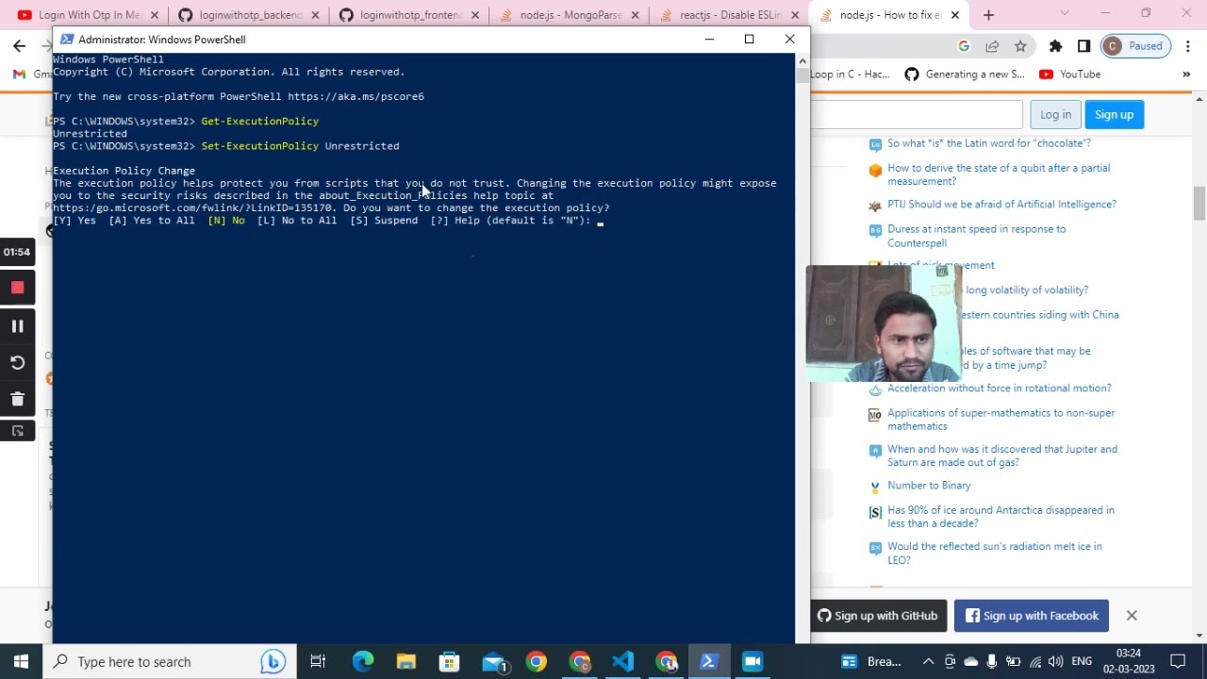This screenshot has height=679, width=1207.
Task: Open OneDrive cloud tray icon
Action: coord(970,661)
